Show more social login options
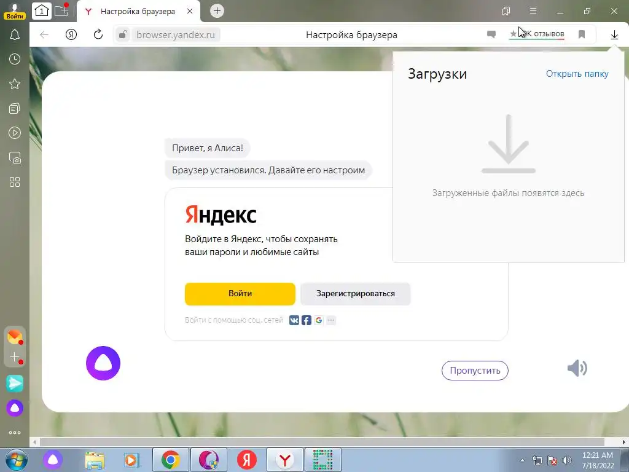Screen dimensions: 629x472 331,320
